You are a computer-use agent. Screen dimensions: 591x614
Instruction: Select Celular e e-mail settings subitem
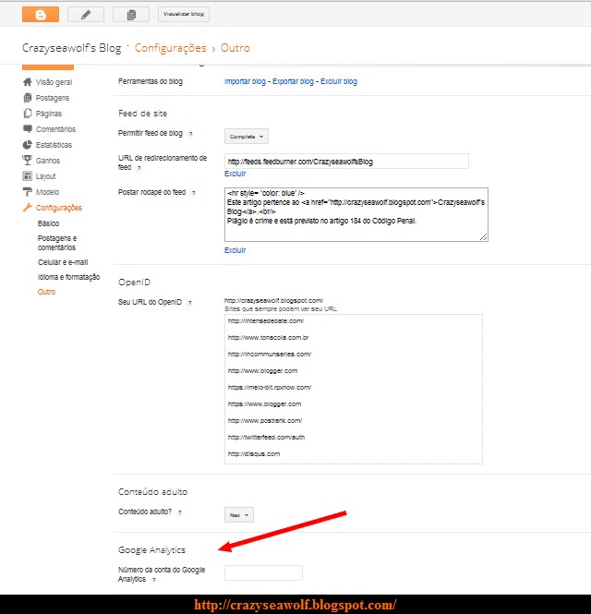[63, 262]
